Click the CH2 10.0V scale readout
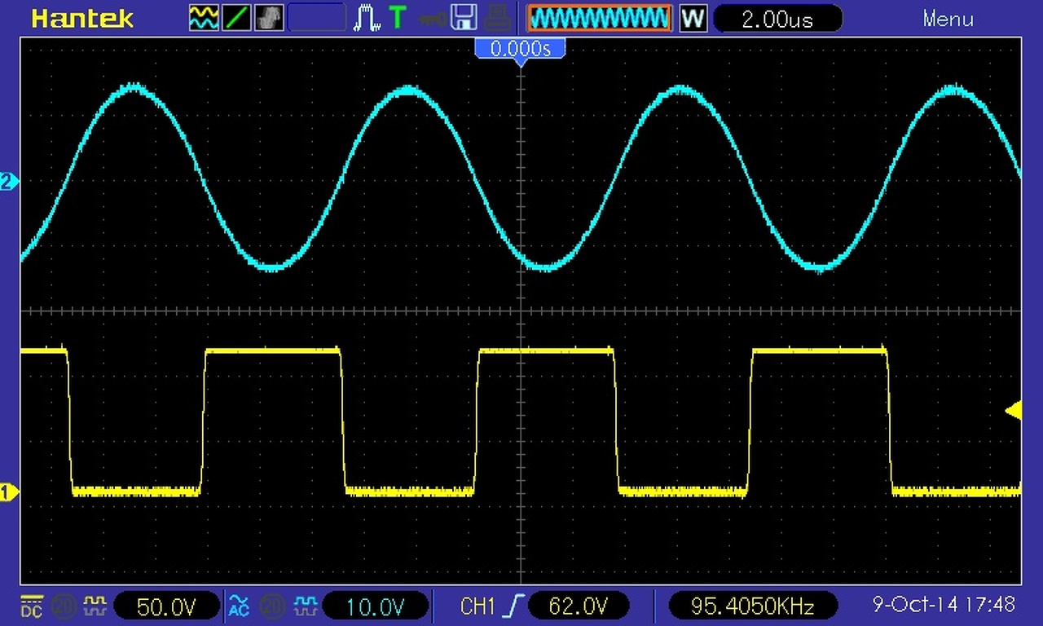This screenshot has height=626, width=1043. pyautogui.click(x=375, y=606)
